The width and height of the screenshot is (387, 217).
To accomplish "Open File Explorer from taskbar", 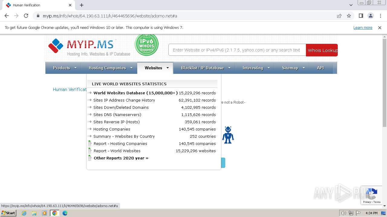I will (x=34, y=213).
